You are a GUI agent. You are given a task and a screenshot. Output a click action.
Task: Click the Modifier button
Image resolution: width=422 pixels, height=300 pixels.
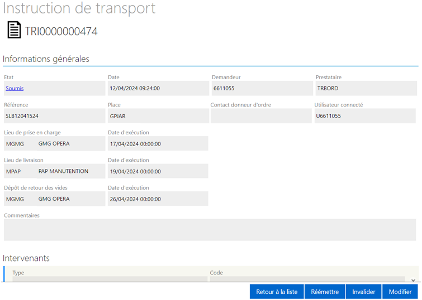pos(400,292)
